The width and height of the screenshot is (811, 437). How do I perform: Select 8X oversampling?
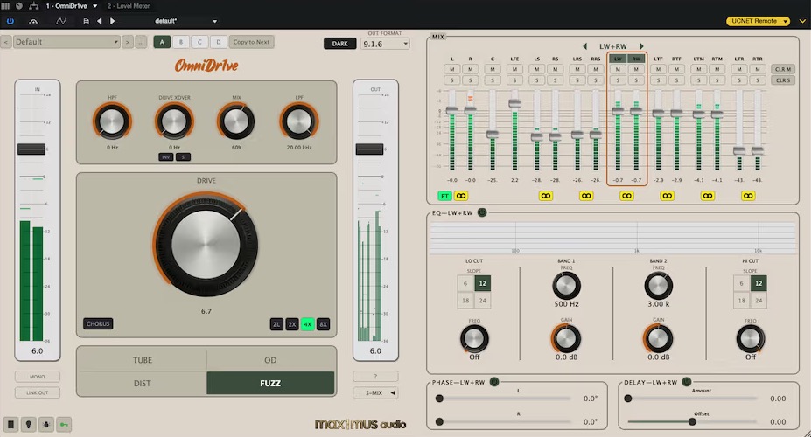point(323,324)
